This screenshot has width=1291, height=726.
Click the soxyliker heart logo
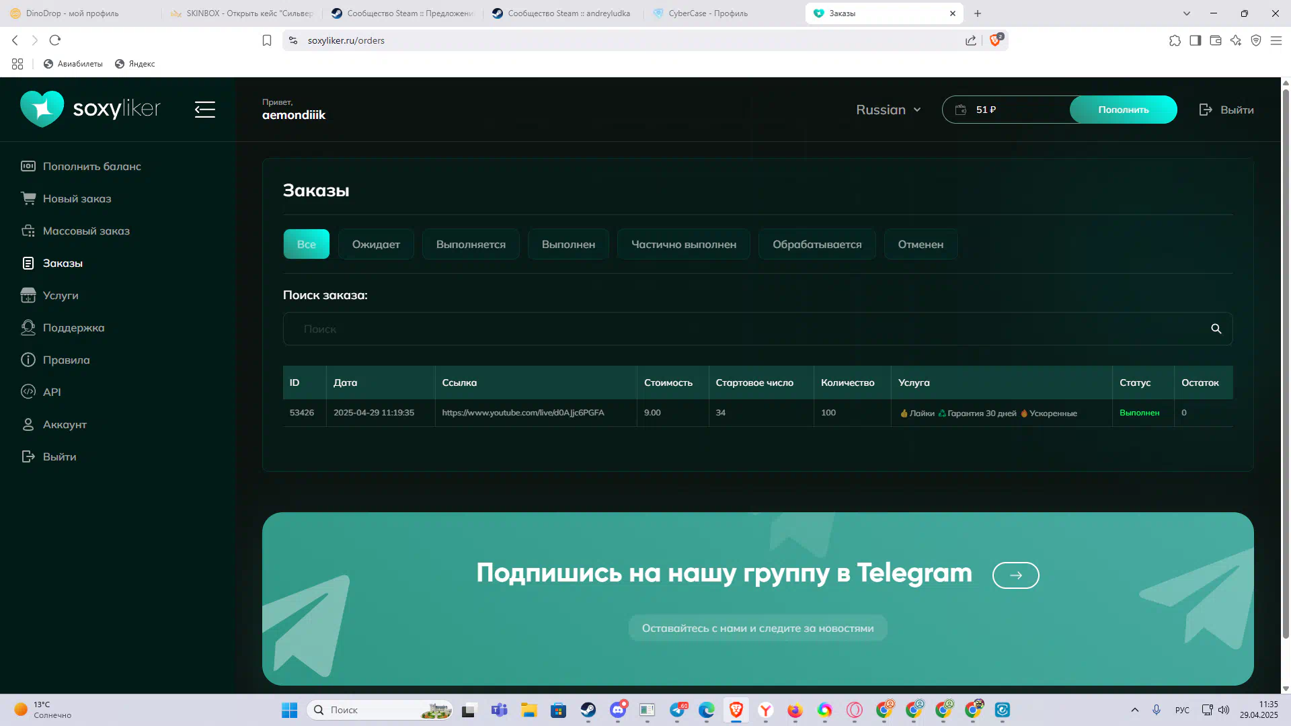pyautogui.click(x=42, y=109)
